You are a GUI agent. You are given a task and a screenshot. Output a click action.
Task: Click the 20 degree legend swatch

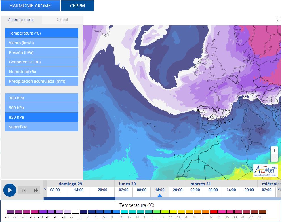pos(165,212)
